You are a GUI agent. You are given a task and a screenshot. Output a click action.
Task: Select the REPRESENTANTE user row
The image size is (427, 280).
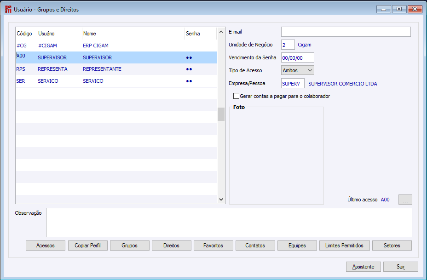pos(101,69)
